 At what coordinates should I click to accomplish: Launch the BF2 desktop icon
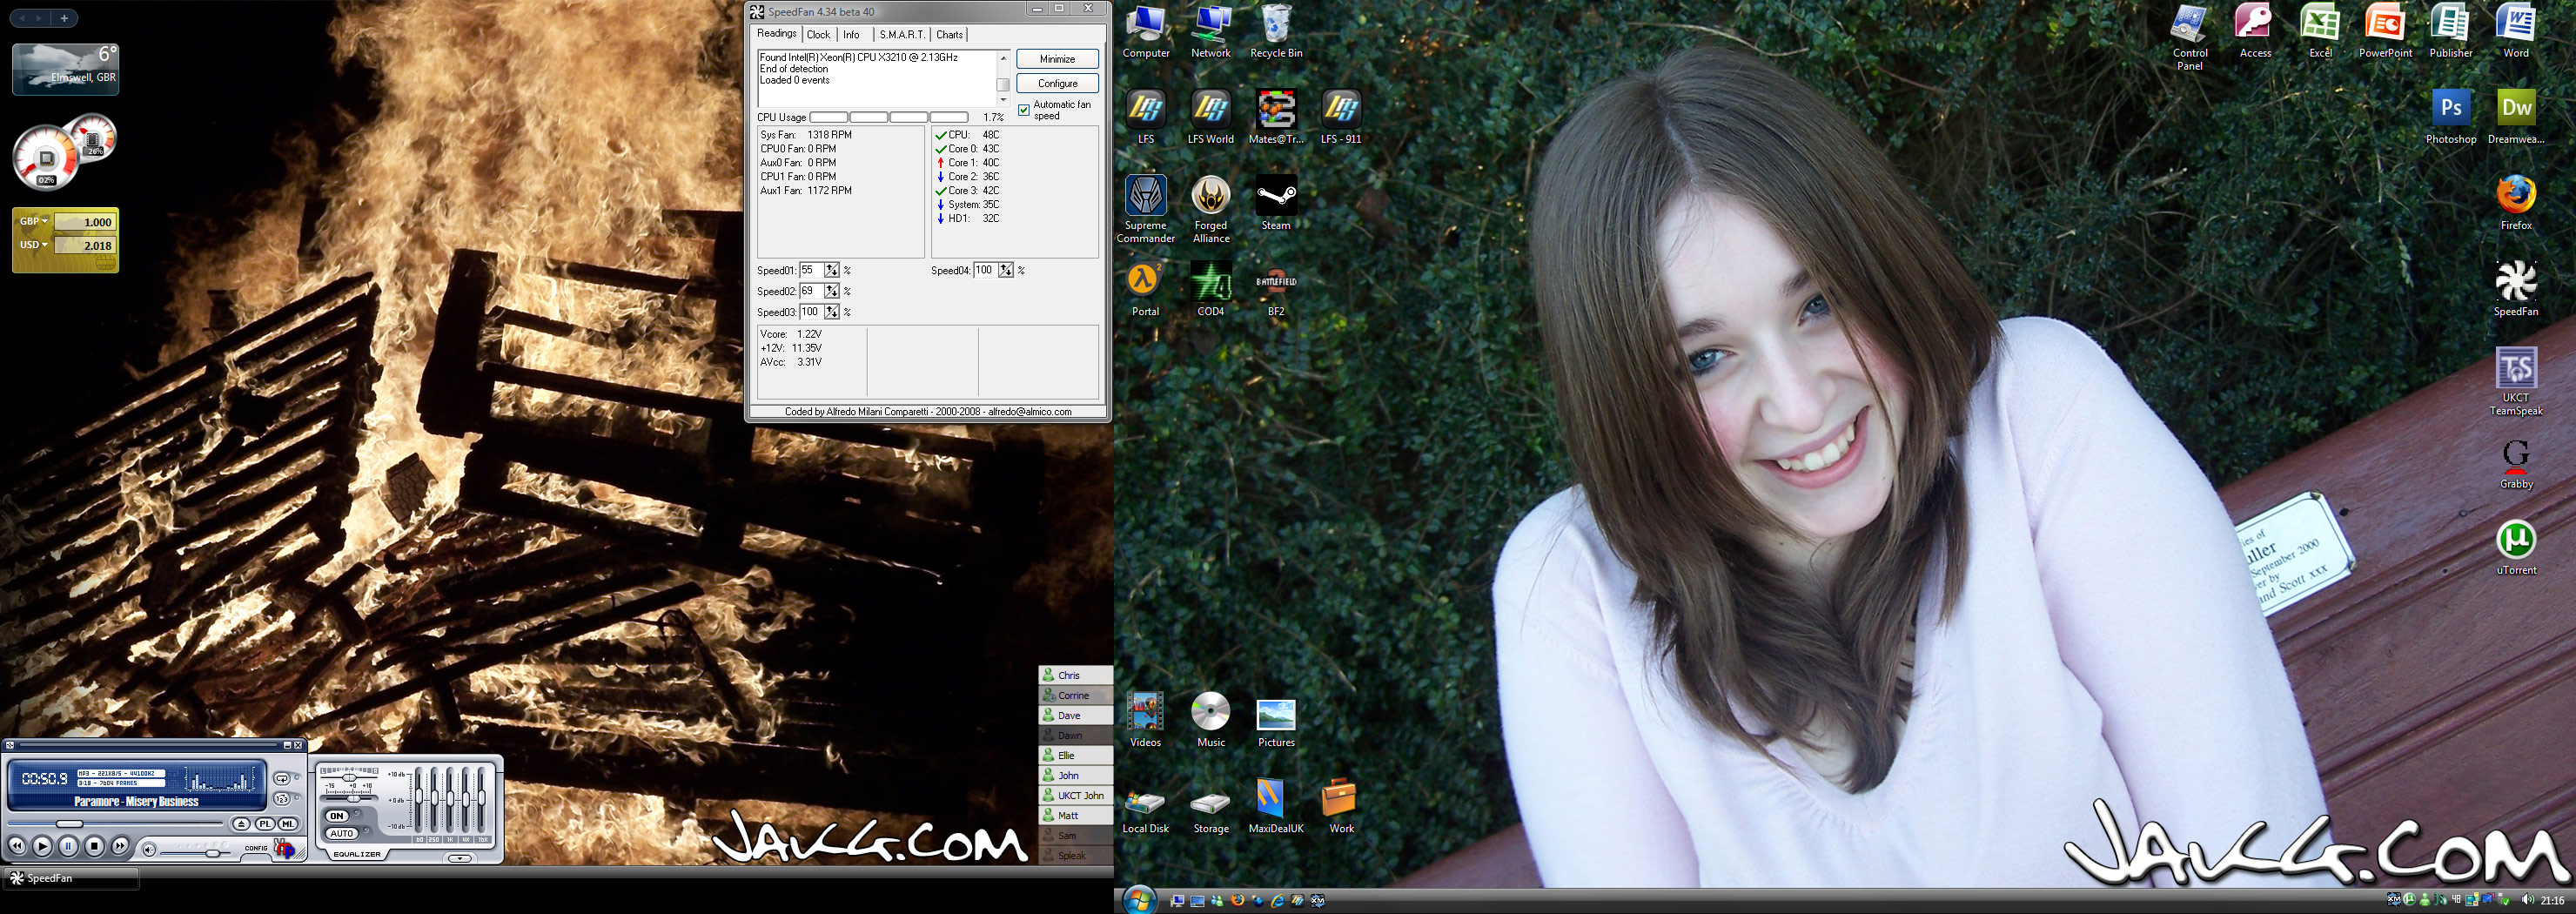pos(1276,289)
